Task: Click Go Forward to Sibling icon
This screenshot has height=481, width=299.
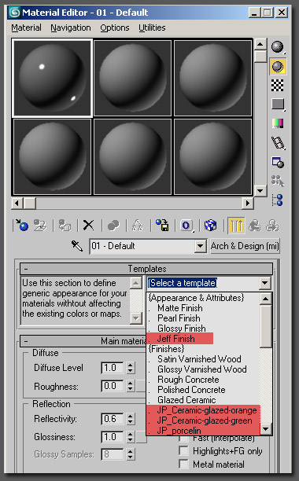Action: click(272, 226)
